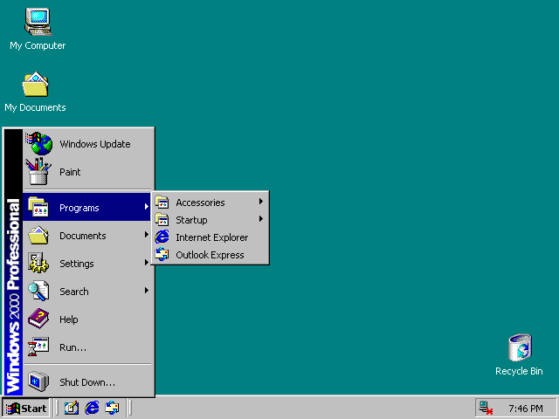The height and width of the screenshot is (419, 559).
Task: Click the My Documents icon label
Action: (x=35, y=107)
